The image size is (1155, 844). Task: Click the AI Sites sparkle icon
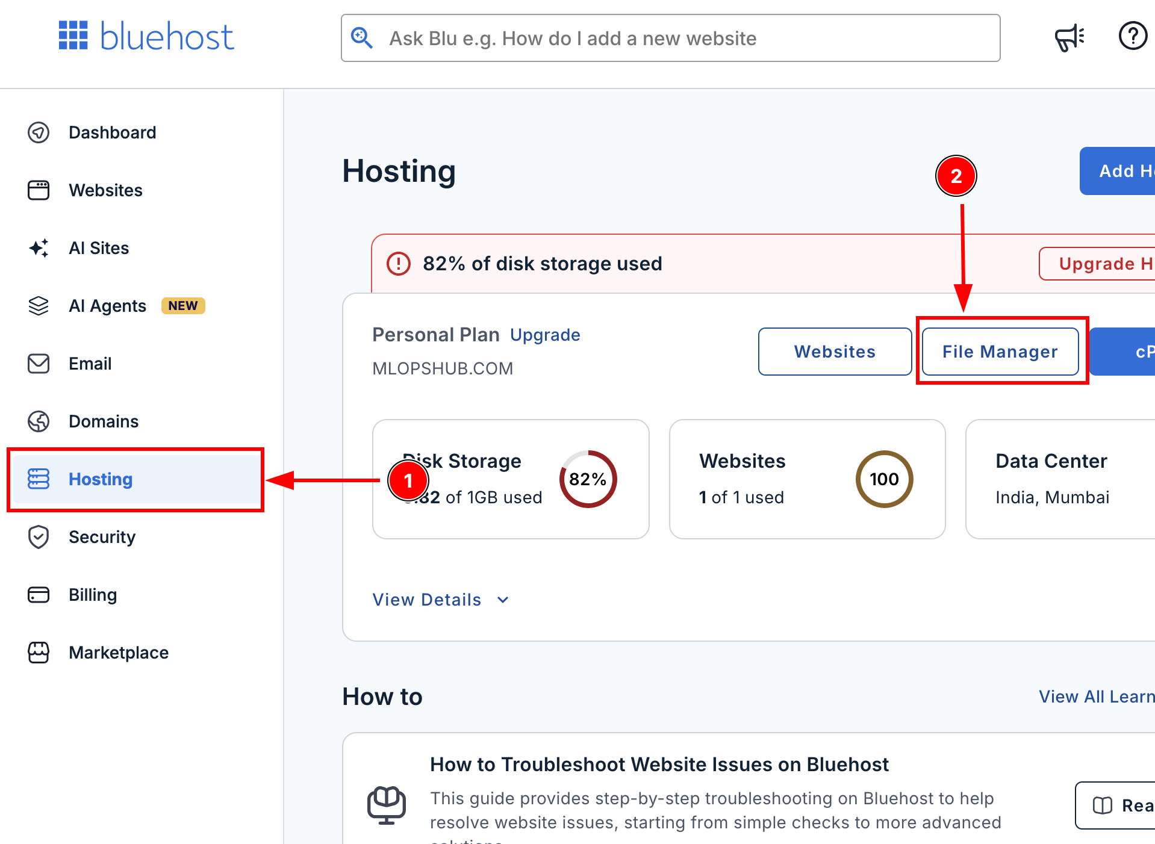[x=39, y=248]
